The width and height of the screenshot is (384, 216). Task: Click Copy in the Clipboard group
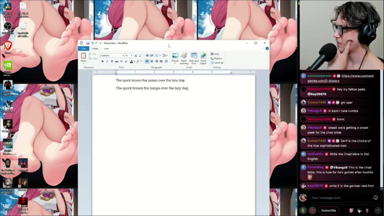coord(93,58)
